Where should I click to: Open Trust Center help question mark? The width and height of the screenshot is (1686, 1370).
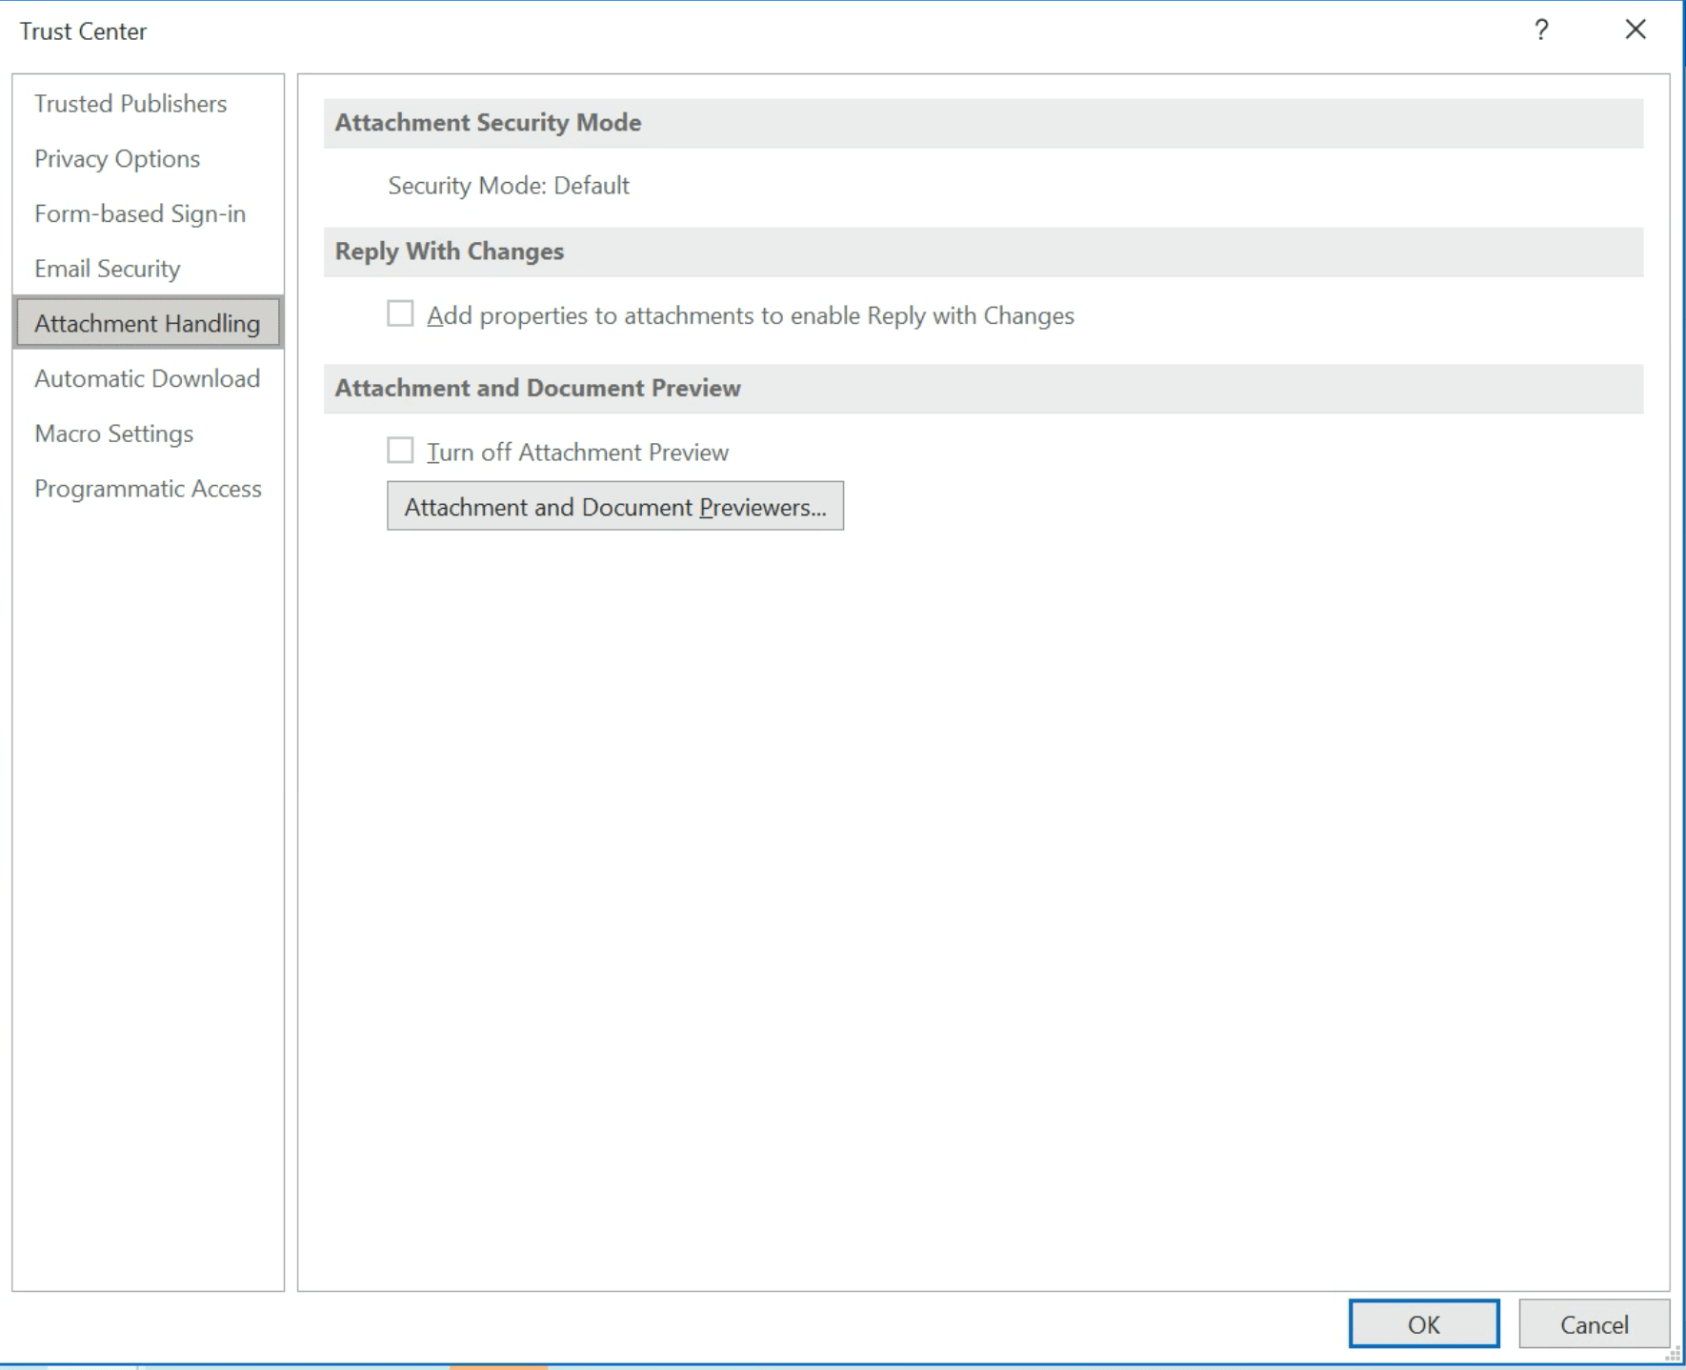[1540, 30]
